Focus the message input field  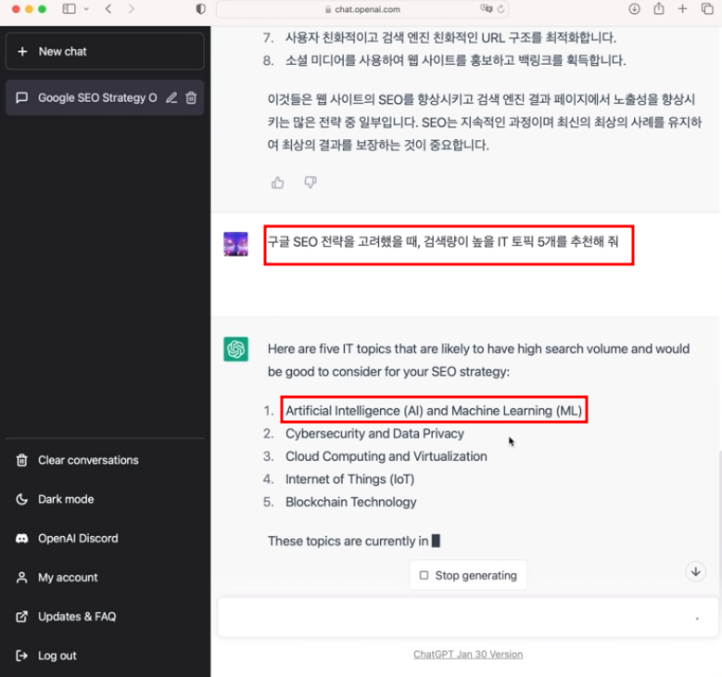click(467, 618)
